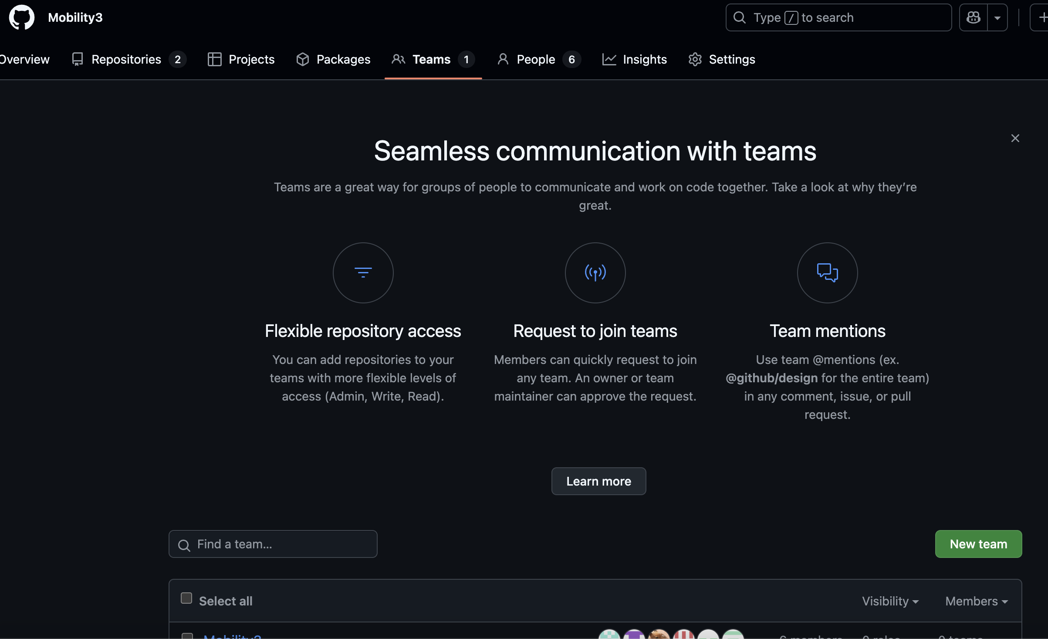Click the filter icon above Flexible repository access

363,273
